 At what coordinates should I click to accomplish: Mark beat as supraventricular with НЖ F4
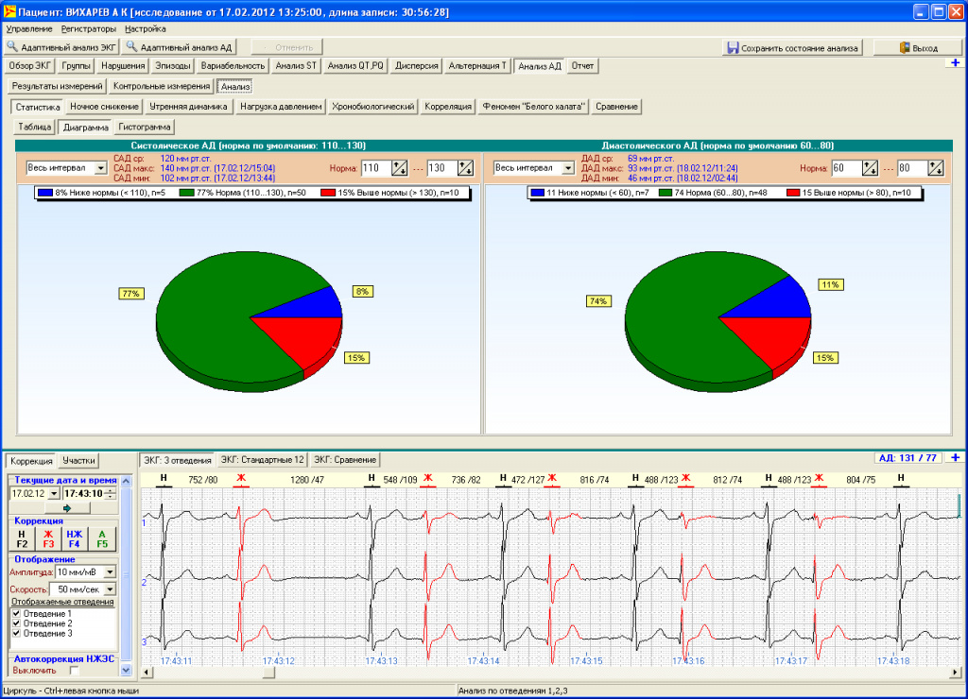click(x=74, y=538)
